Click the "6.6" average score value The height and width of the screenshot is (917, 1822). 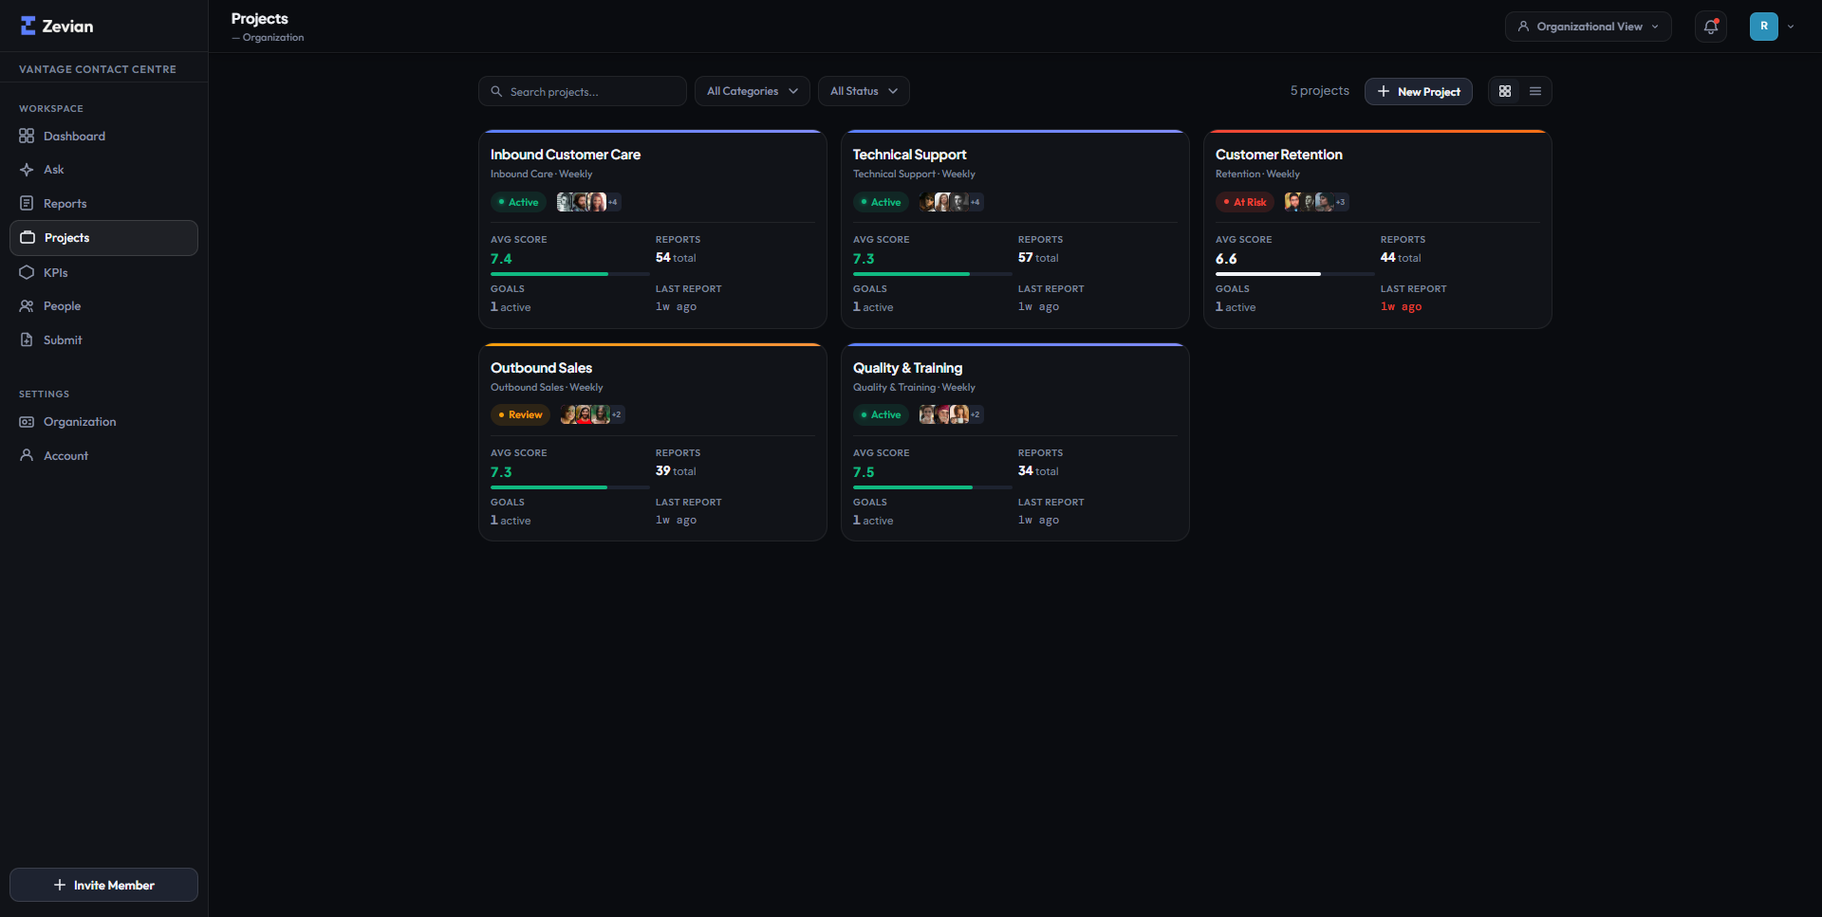1226,259
